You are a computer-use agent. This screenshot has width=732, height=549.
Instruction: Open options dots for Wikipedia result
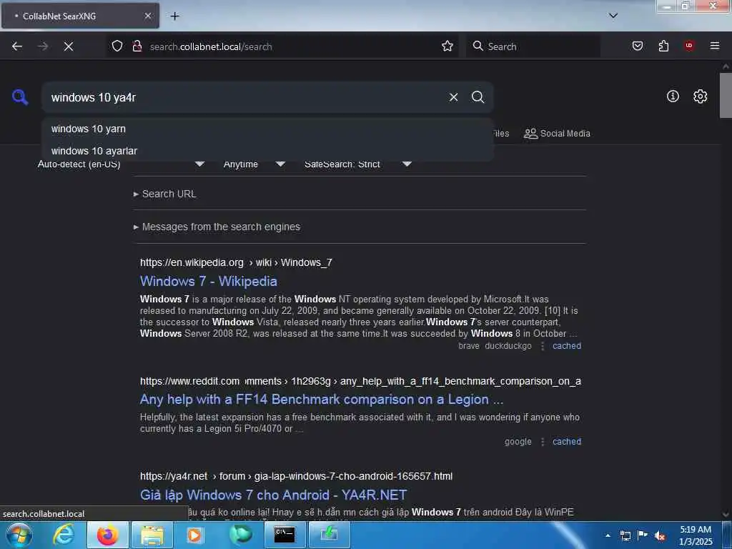[543, 346]
